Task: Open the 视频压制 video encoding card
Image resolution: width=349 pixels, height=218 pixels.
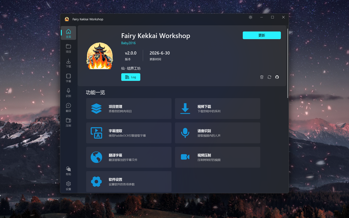Action: click(x=217, y=157)
